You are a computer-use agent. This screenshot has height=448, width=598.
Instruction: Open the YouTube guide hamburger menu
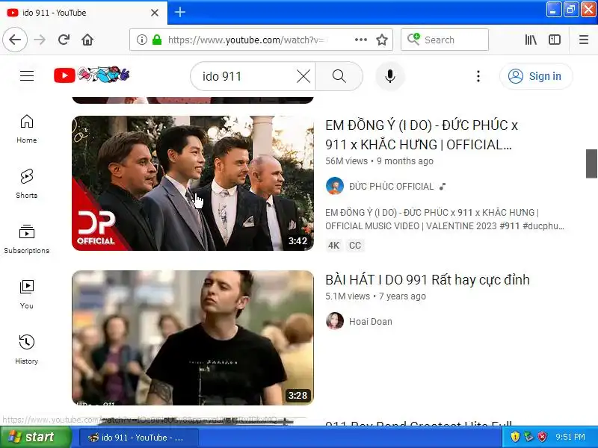(x=27, y=76)
